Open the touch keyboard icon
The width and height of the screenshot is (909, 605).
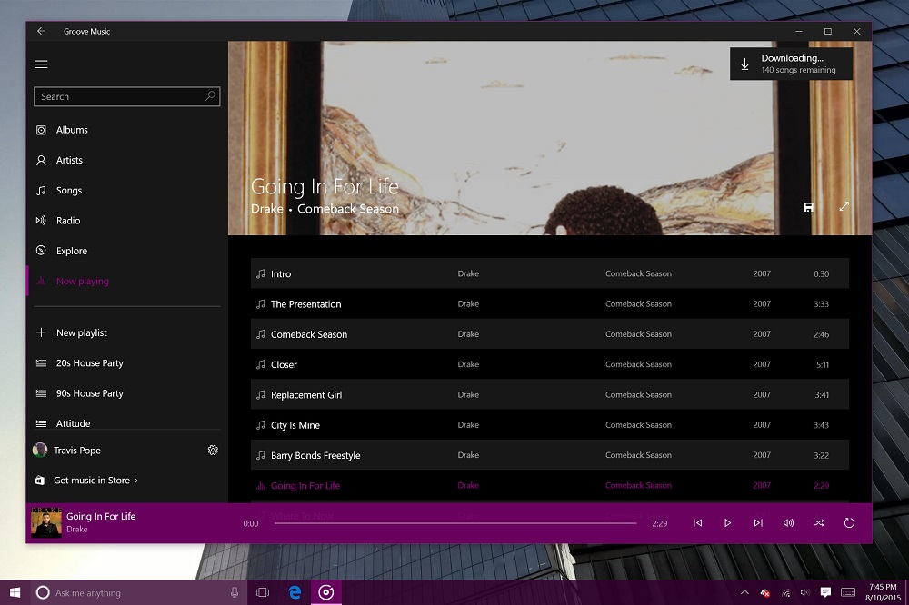coord(847,592)
